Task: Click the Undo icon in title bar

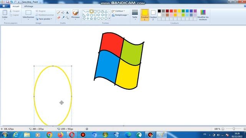Action: point(11,2)
